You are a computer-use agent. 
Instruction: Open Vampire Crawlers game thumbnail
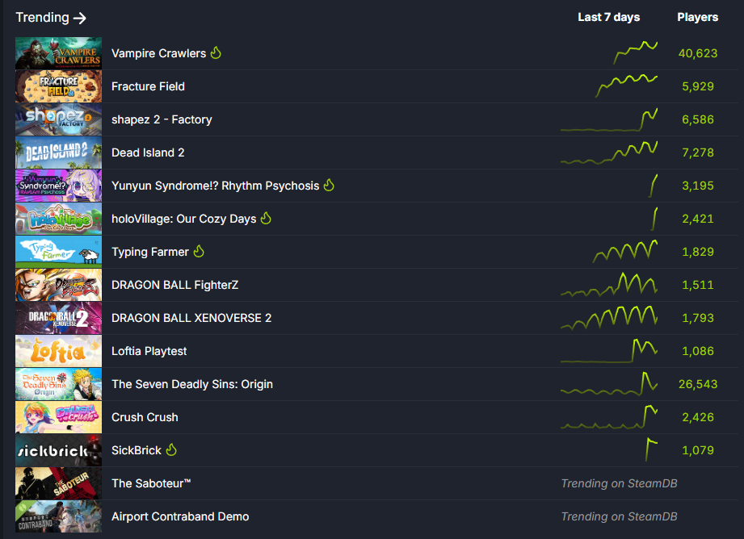58,53
